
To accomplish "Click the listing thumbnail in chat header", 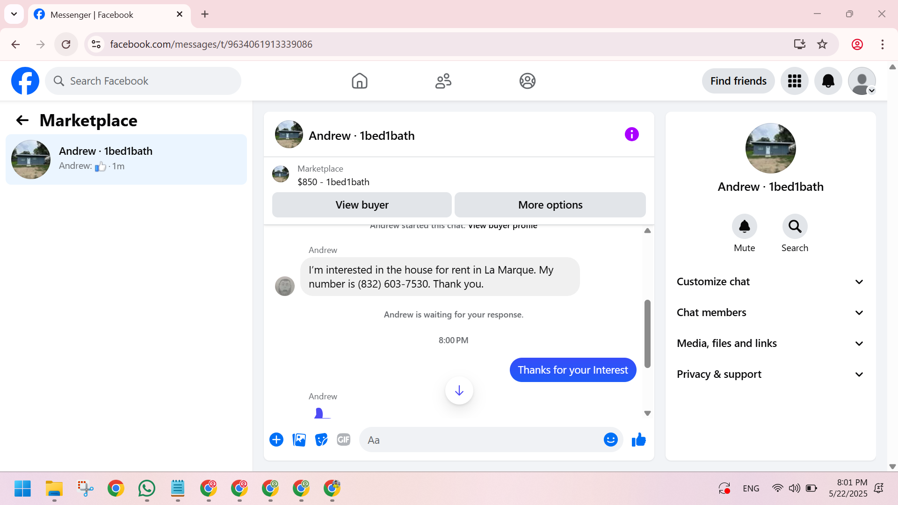I will (289, 135).
